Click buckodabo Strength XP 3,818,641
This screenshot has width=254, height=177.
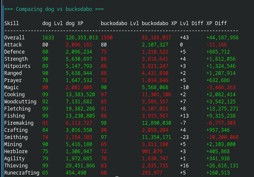coord(155,59)
